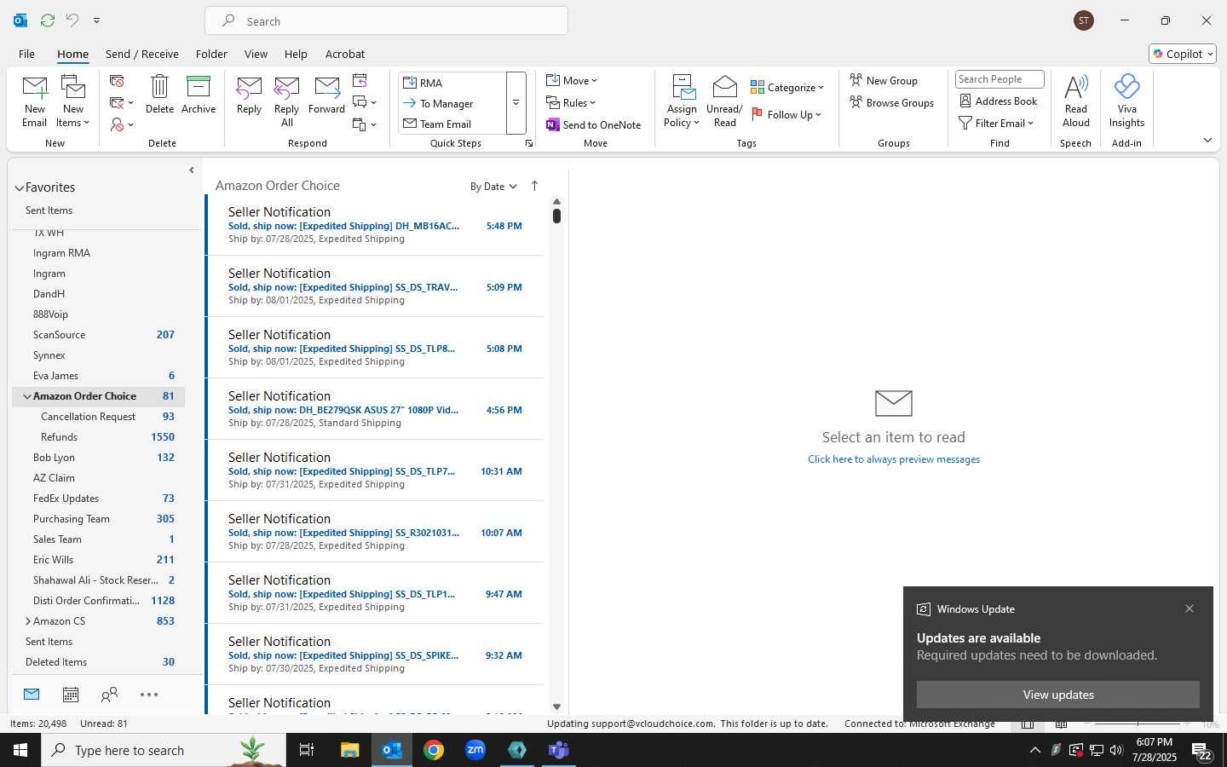
Task: Click the Reply icon
Action: tap(249, 94)
